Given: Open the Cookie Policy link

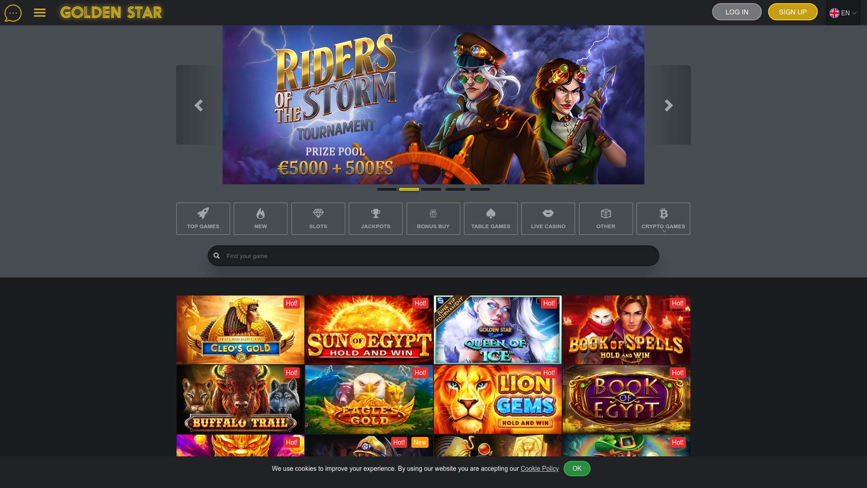Looking at the screenshot, I should click(540, 469).
